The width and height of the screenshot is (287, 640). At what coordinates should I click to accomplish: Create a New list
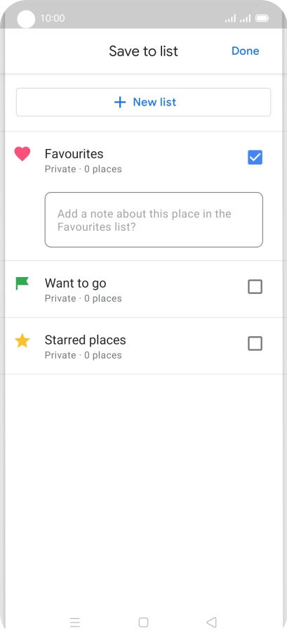point(143,102)
